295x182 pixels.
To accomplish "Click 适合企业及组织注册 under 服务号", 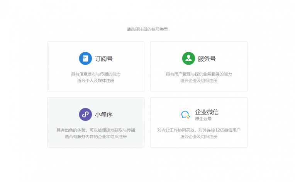I will point(199,81).
